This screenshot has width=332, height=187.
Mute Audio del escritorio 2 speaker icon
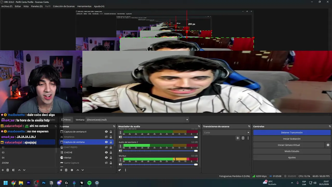tap(120, 151)
